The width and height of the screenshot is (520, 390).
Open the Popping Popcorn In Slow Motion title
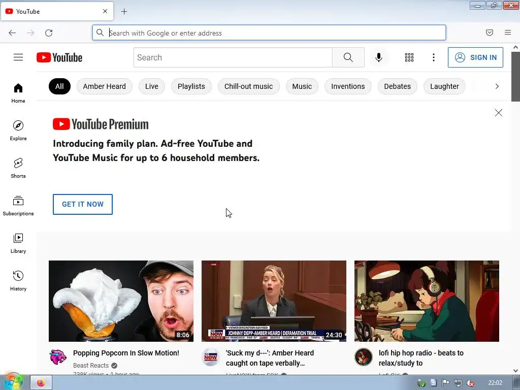[x=126, y=353]
